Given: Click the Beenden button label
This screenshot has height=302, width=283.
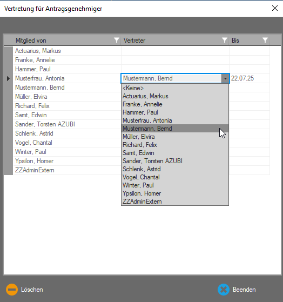Looking at the screenshot, I should (x=244, y=290).
